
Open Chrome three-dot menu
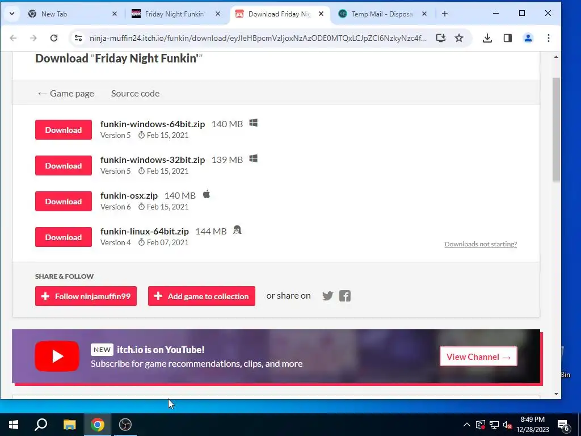[549, 38]
